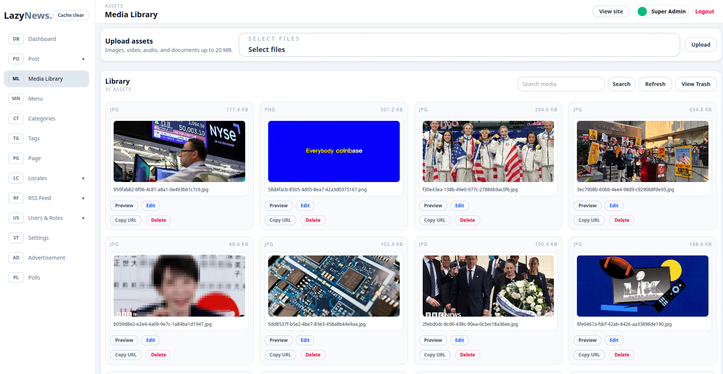Click the Super Admin user name
The width and height of the screenshot is (723, 374).
point(668,11)
